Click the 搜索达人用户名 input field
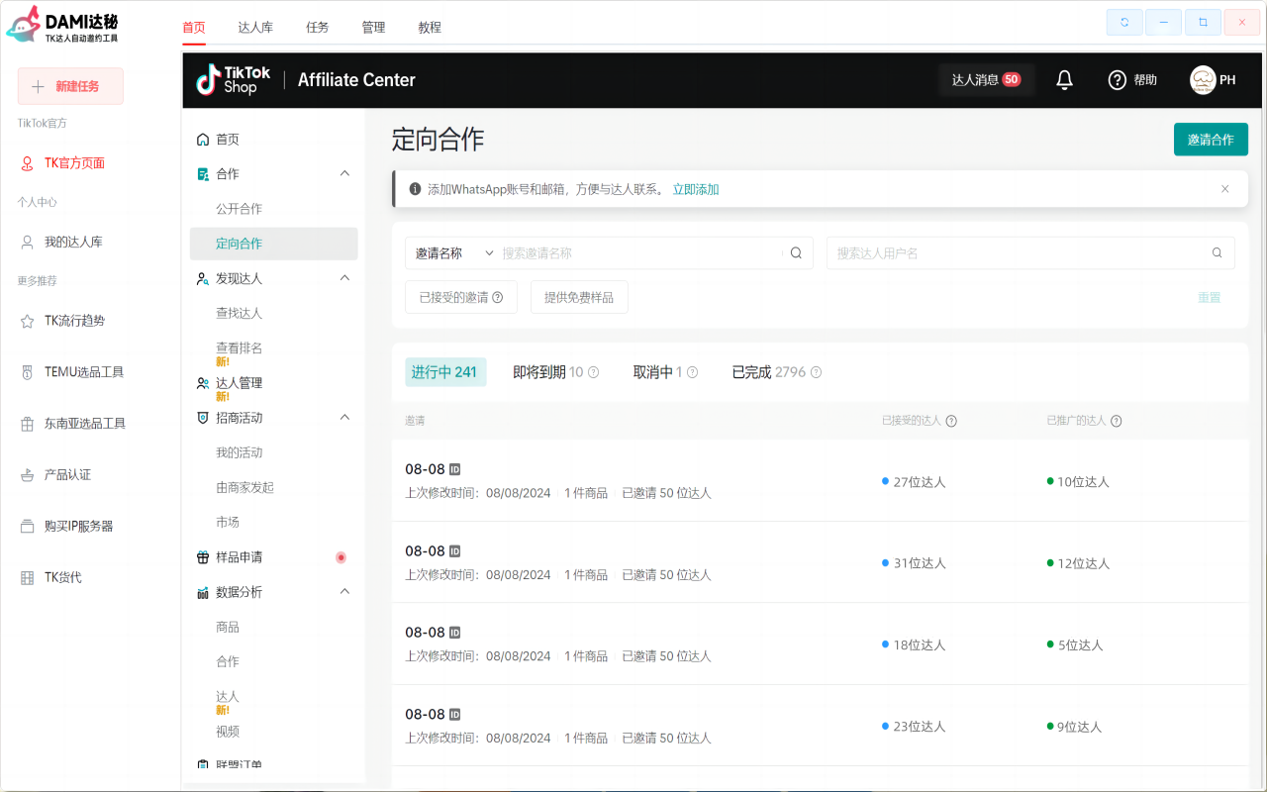This screenshot has height=792, width=1267. tap(1020, 252)
